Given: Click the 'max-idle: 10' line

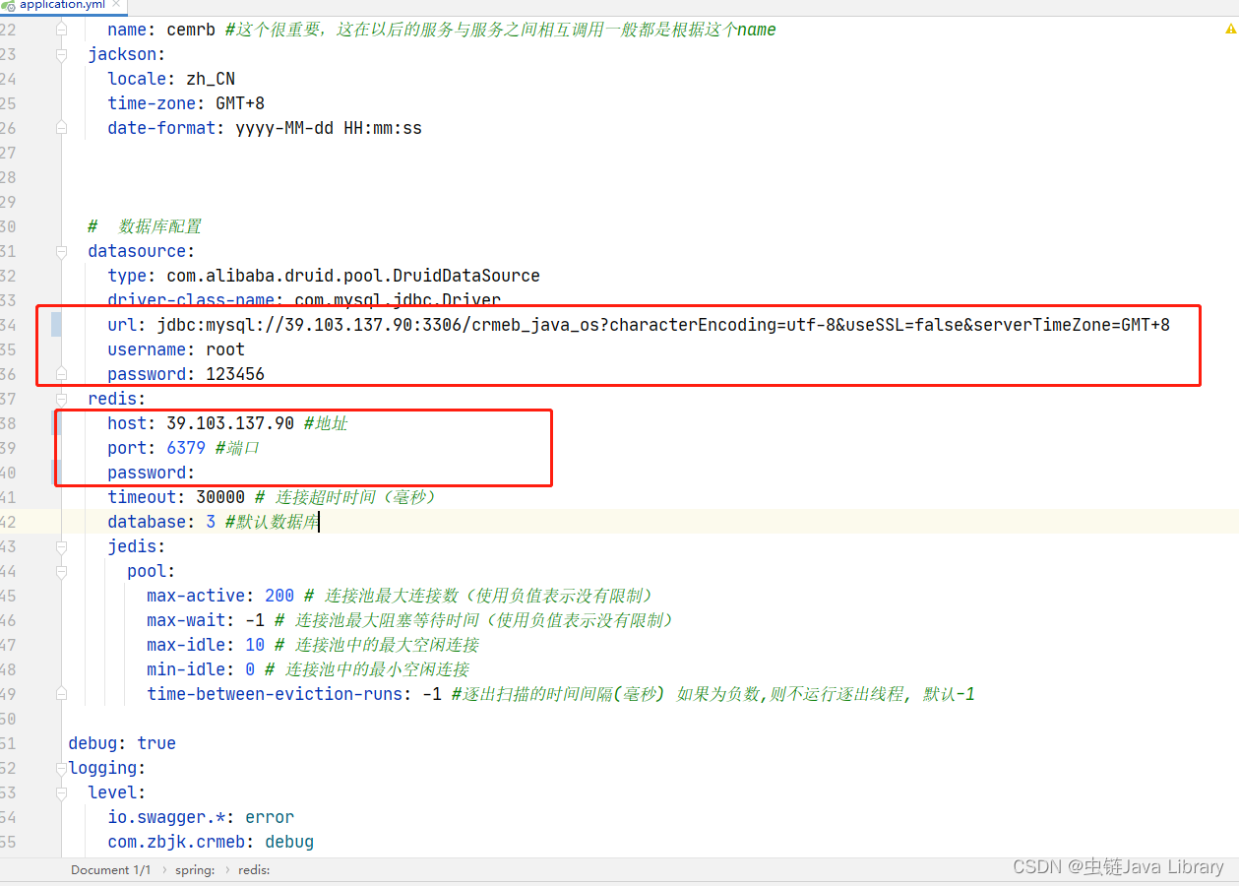Looking at the screenshot, I should (313, 645).
